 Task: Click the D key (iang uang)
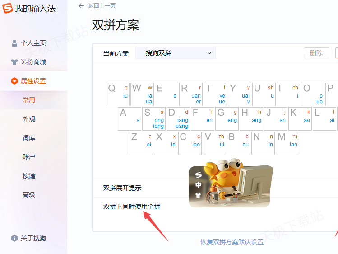pyautogui.click(x=178, y=119)
